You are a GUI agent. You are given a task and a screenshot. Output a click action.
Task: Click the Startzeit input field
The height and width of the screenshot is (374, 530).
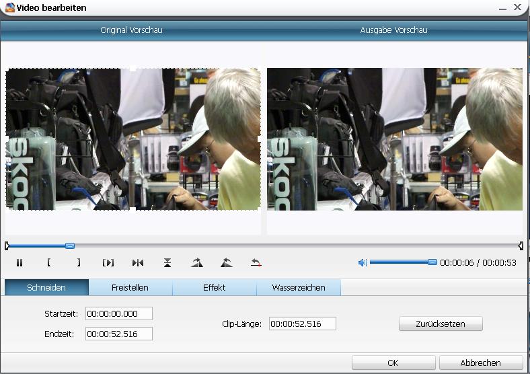119,313
